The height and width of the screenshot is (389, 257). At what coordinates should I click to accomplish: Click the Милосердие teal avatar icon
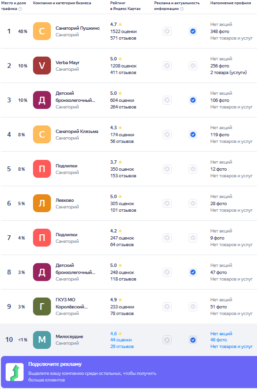[x=42, y=340]
